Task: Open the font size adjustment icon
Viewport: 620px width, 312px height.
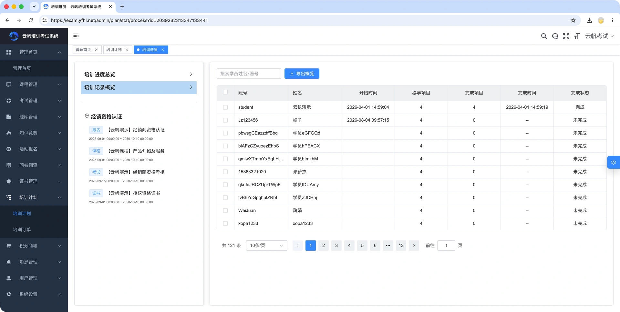Action: click(577, 36)
